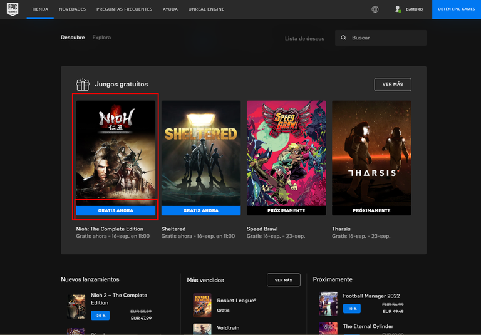Open Nioh 2 Complete Edition icon
The height and width of the screenshot is (335, 481).
(76, 306)
